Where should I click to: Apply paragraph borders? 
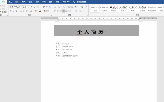click(81, 11)
